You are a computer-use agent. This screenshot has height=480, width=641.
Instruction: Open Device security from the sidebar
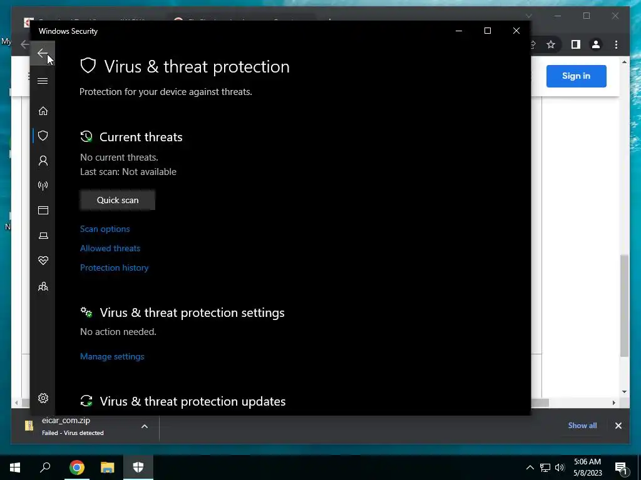[43, 236]
